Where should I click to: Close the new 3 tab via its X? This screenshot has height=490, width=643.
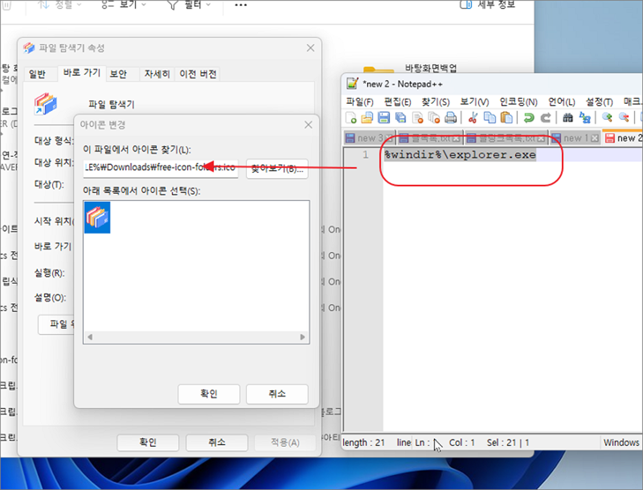pos(389,138)
